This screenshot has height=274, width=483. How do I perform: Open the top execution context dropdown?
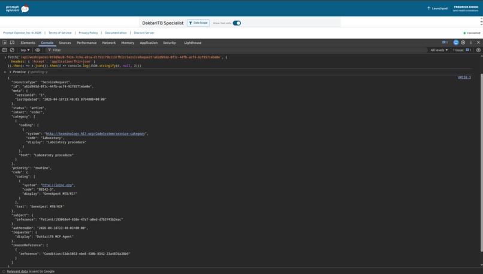coord(25,50)
